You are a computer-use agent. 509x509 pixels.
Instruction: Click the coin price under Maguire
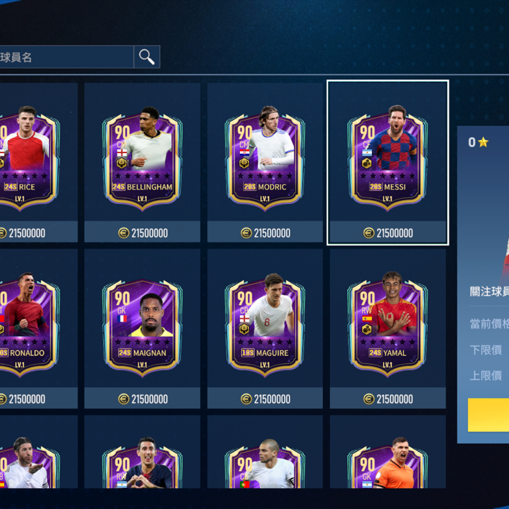pos(266,399)
